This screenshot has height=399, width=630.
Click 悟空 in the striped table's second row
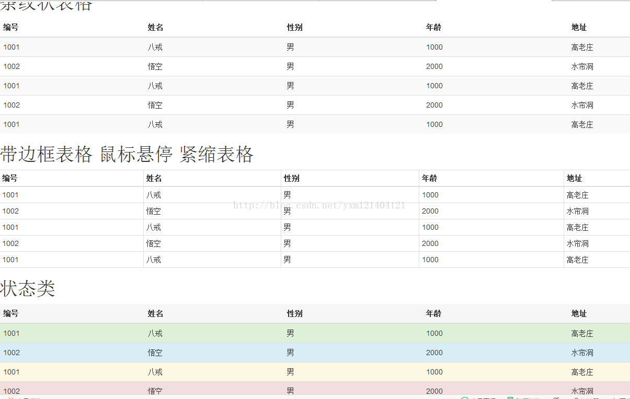point(155,67)
